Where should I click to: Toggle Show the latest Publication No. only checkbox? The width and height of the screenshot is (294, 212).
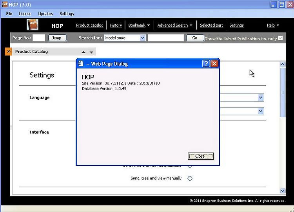[x=280, y=38]
